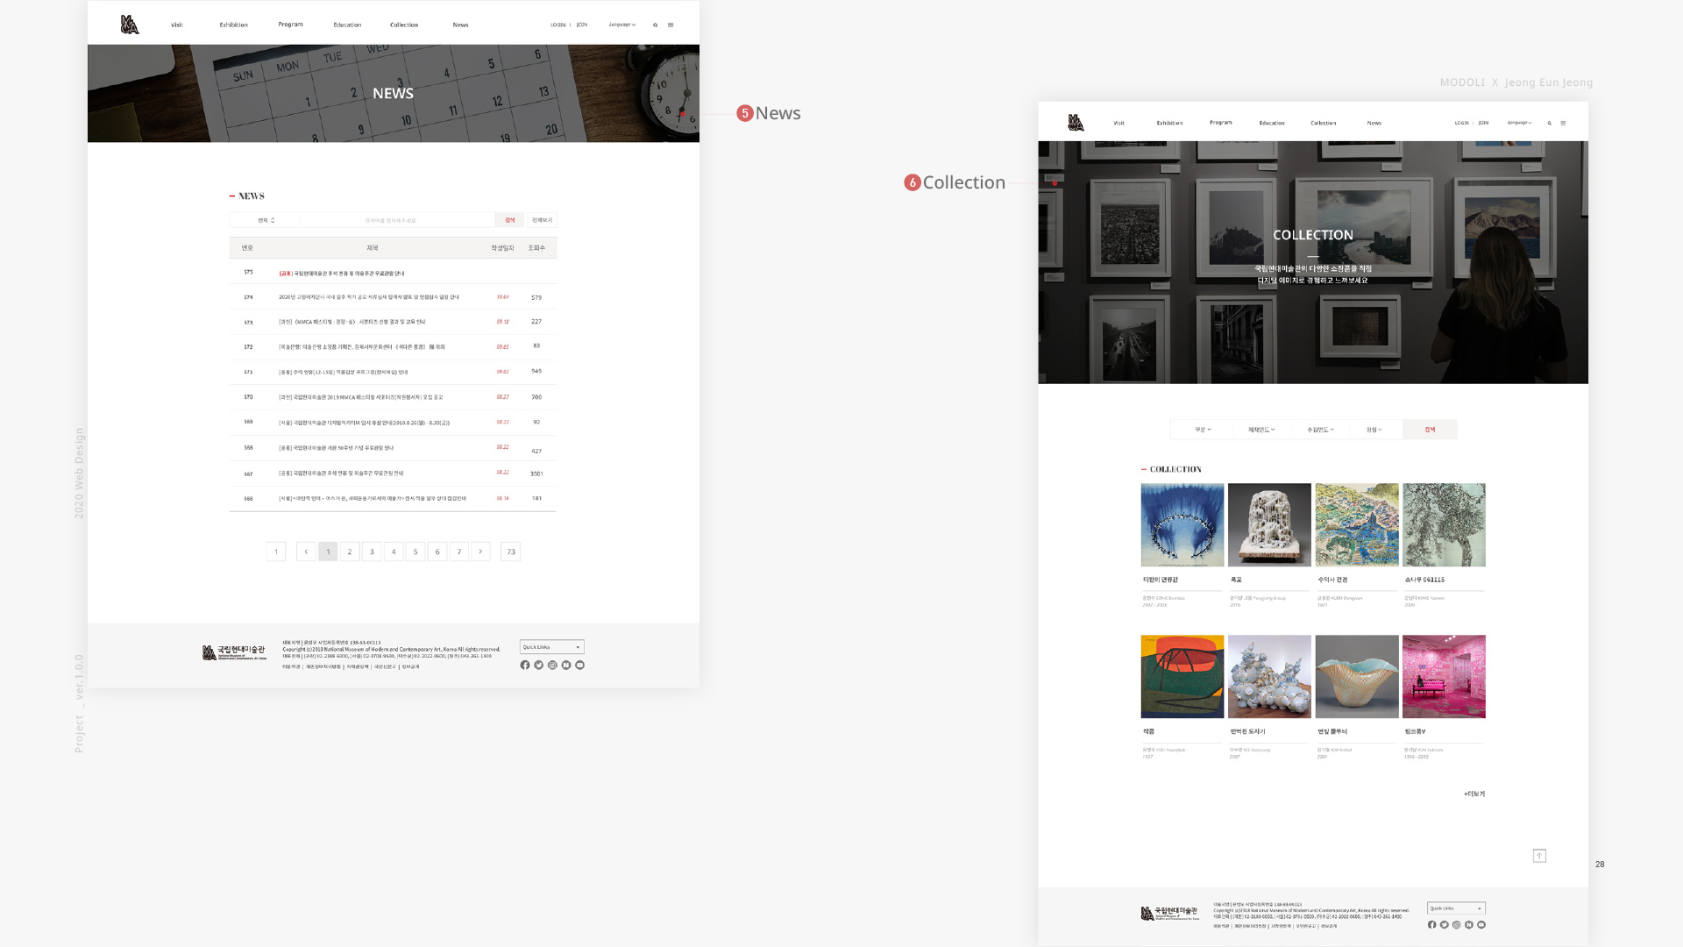The height and width of the screenshot is (947, 1683).
Task: Open the Language dropdown in the News page header
Action: 622,25
